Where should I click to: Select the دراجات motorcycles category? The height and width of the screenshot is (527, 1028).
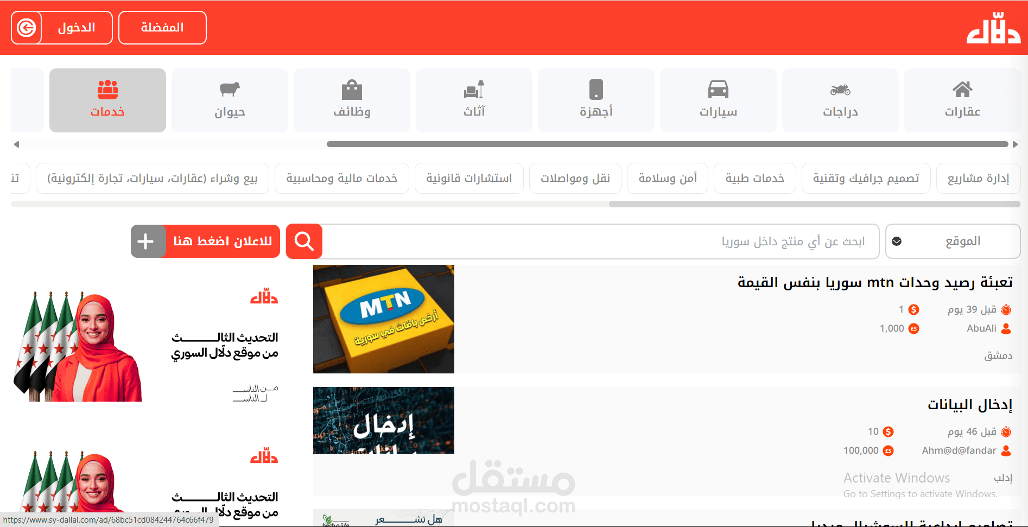[x=840, y=100]
